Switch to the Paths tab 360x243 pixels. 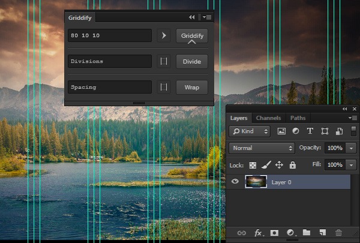tap(298, 118)
